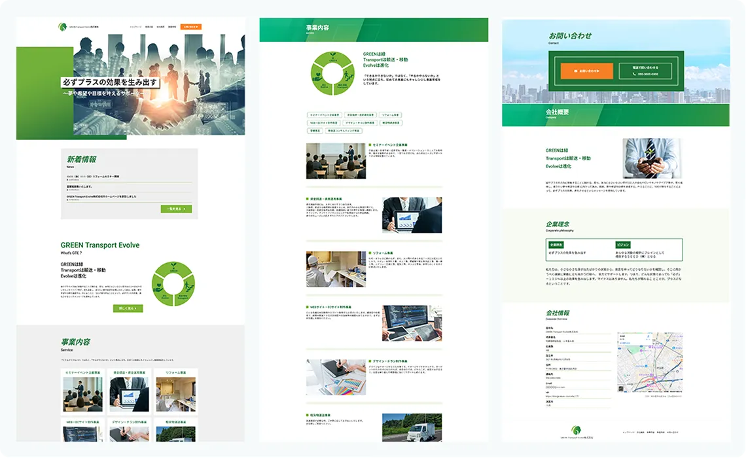Open the first news item about リフォームセミナー
Viewport: 746px width, 458px height.
click(129, 178)
